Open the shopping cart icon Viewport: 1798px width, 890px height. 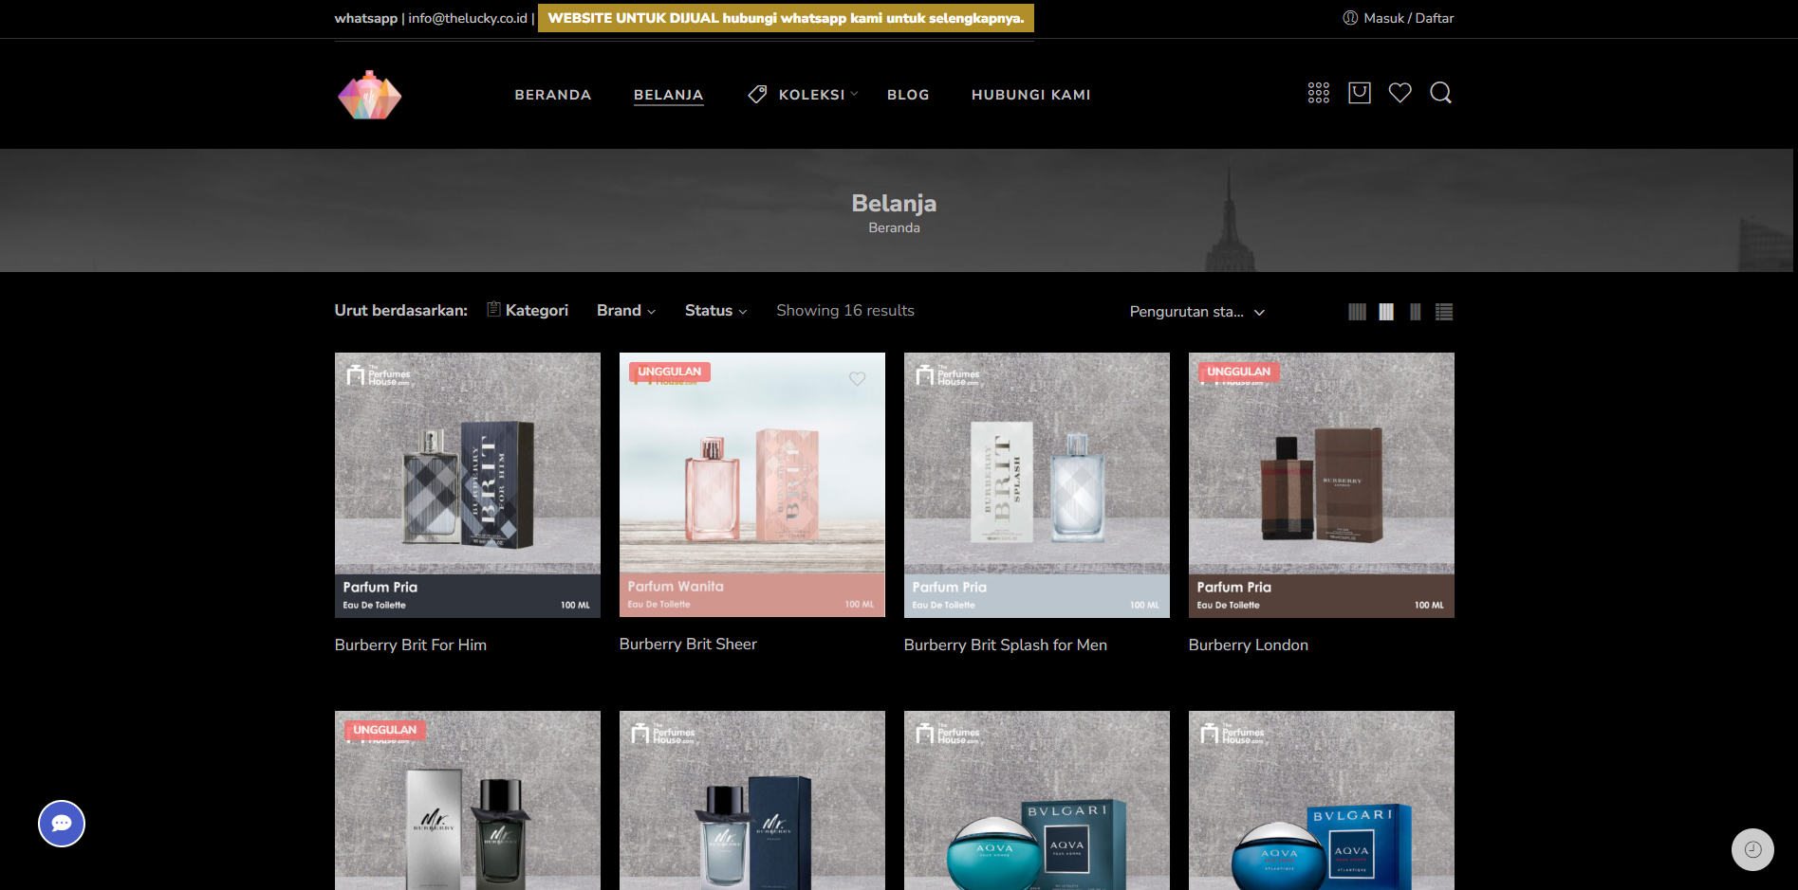[1360, 93]
